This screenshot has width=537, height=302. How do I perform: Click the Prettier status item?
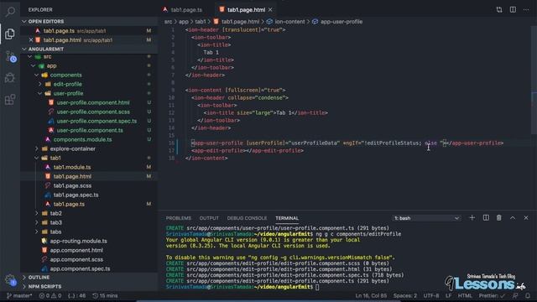pos(492,295)
